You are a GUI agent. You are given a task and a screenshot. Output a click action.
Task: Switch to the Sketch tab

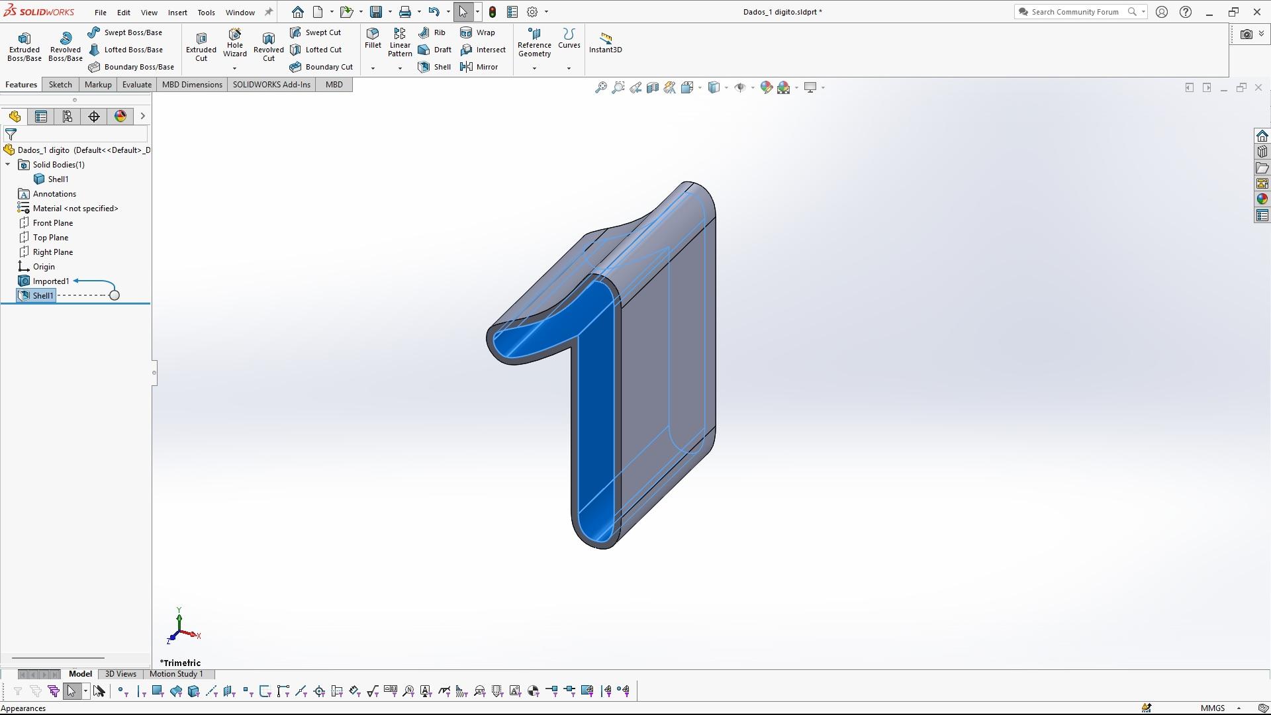(x=60, y=85)
